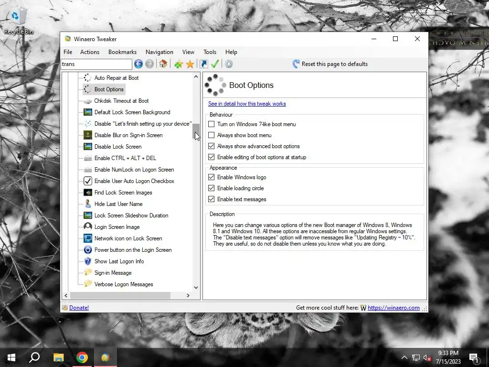Open the View menu
Image resolution: width=489 pixels, height=367 pixels.
tap(188, 52)
